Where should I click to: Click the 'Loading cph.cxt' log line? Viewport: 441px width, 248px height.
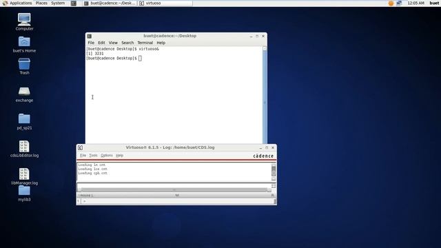pos(92,173)
